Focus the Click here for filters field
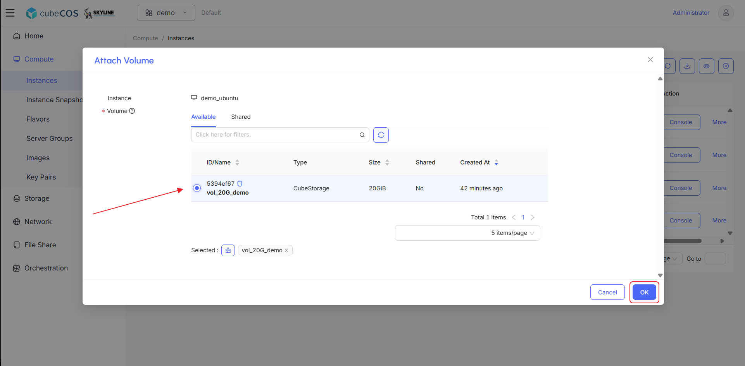The height and width of the screenshot is (366, 745). (276, 135)
